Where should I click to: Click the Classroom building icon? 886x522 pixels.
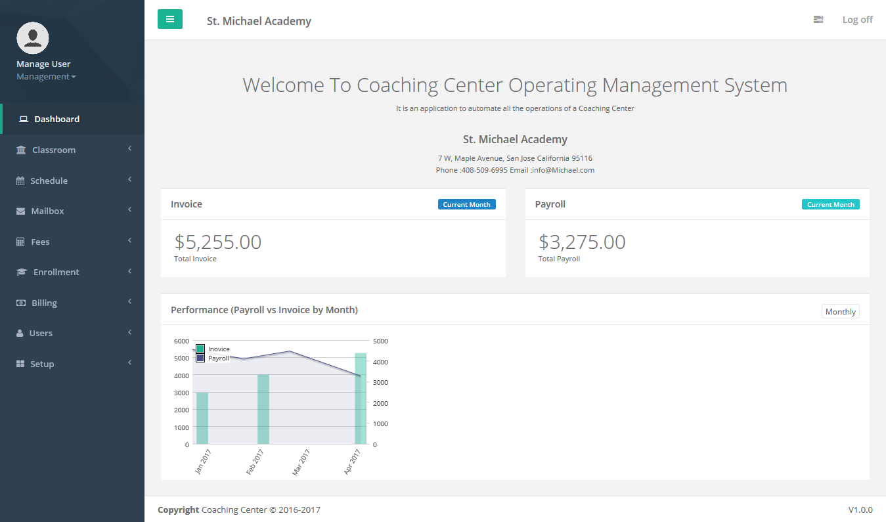coord(21,150)
